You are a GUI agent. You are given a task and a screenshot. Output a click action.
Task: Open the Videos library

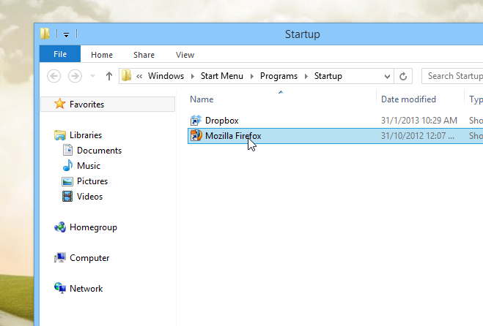point(89,197)
